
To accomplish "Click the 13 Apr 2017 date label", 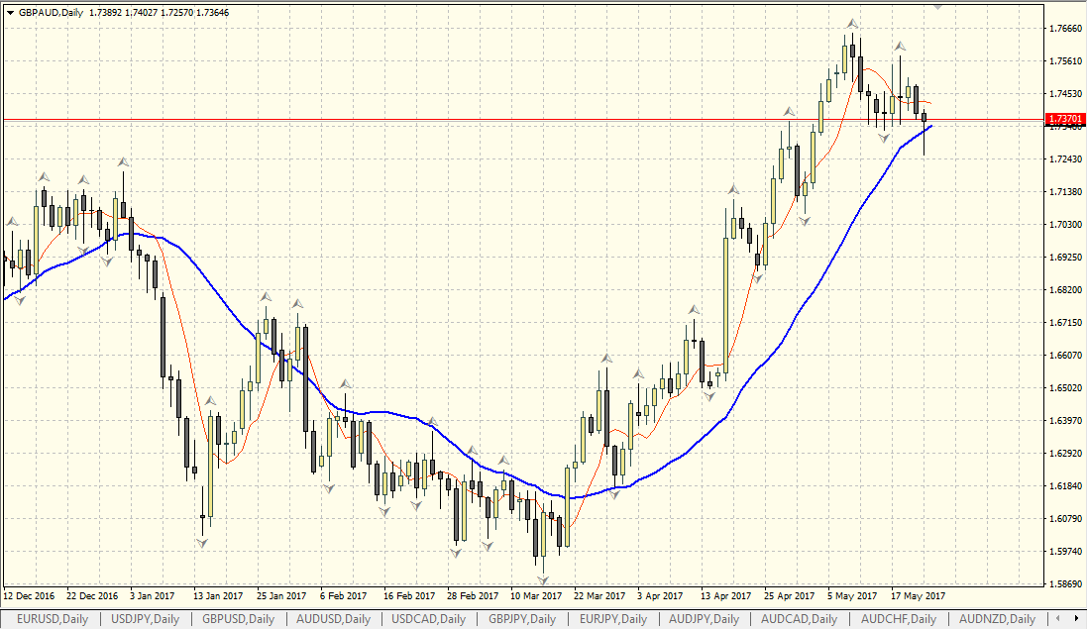I will tap(725, 595).
